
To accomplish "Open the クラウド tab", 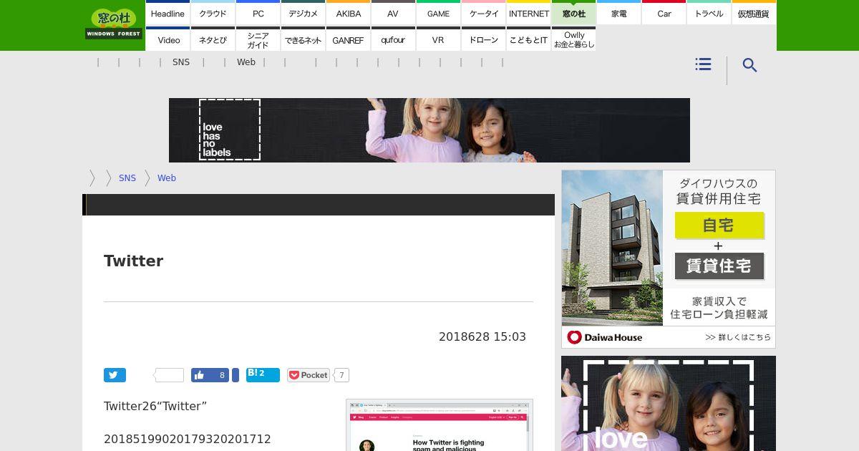I will pos(213,13).
